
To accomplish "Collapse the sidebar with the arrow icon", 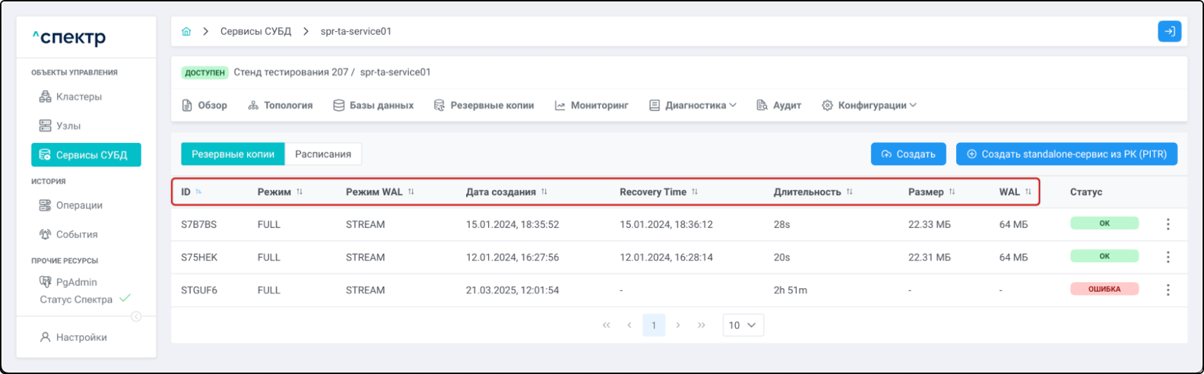I will point(136,316).
